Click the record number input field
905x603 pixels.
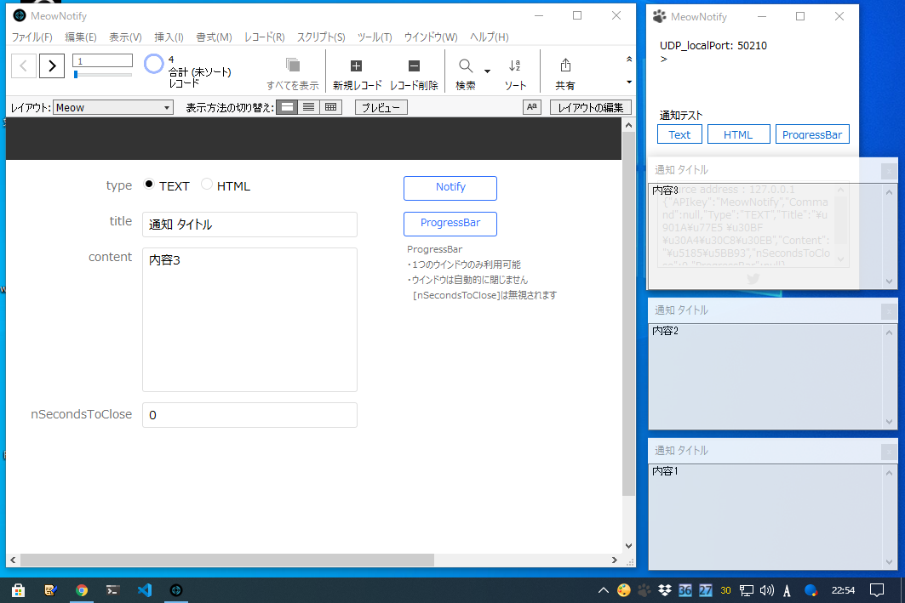pyautogui.click(x=102, y=60)
